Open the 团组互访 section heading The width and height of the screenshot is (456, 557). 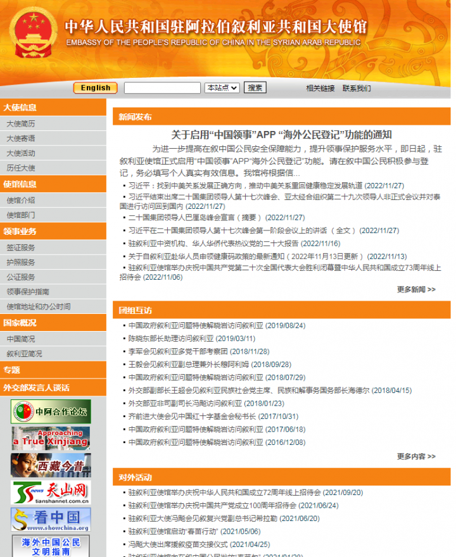tap(135, 311)
